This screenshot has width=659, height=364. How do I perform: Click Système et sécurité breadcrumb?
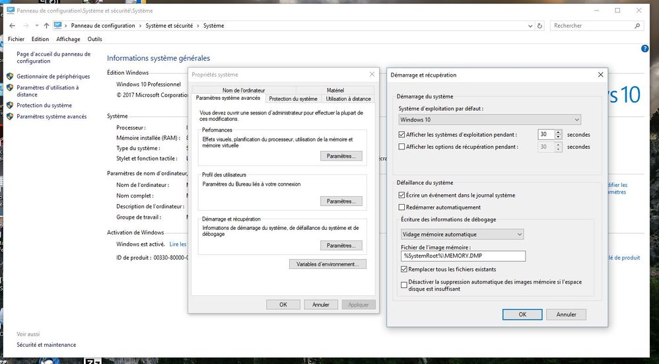coord(169,26)
